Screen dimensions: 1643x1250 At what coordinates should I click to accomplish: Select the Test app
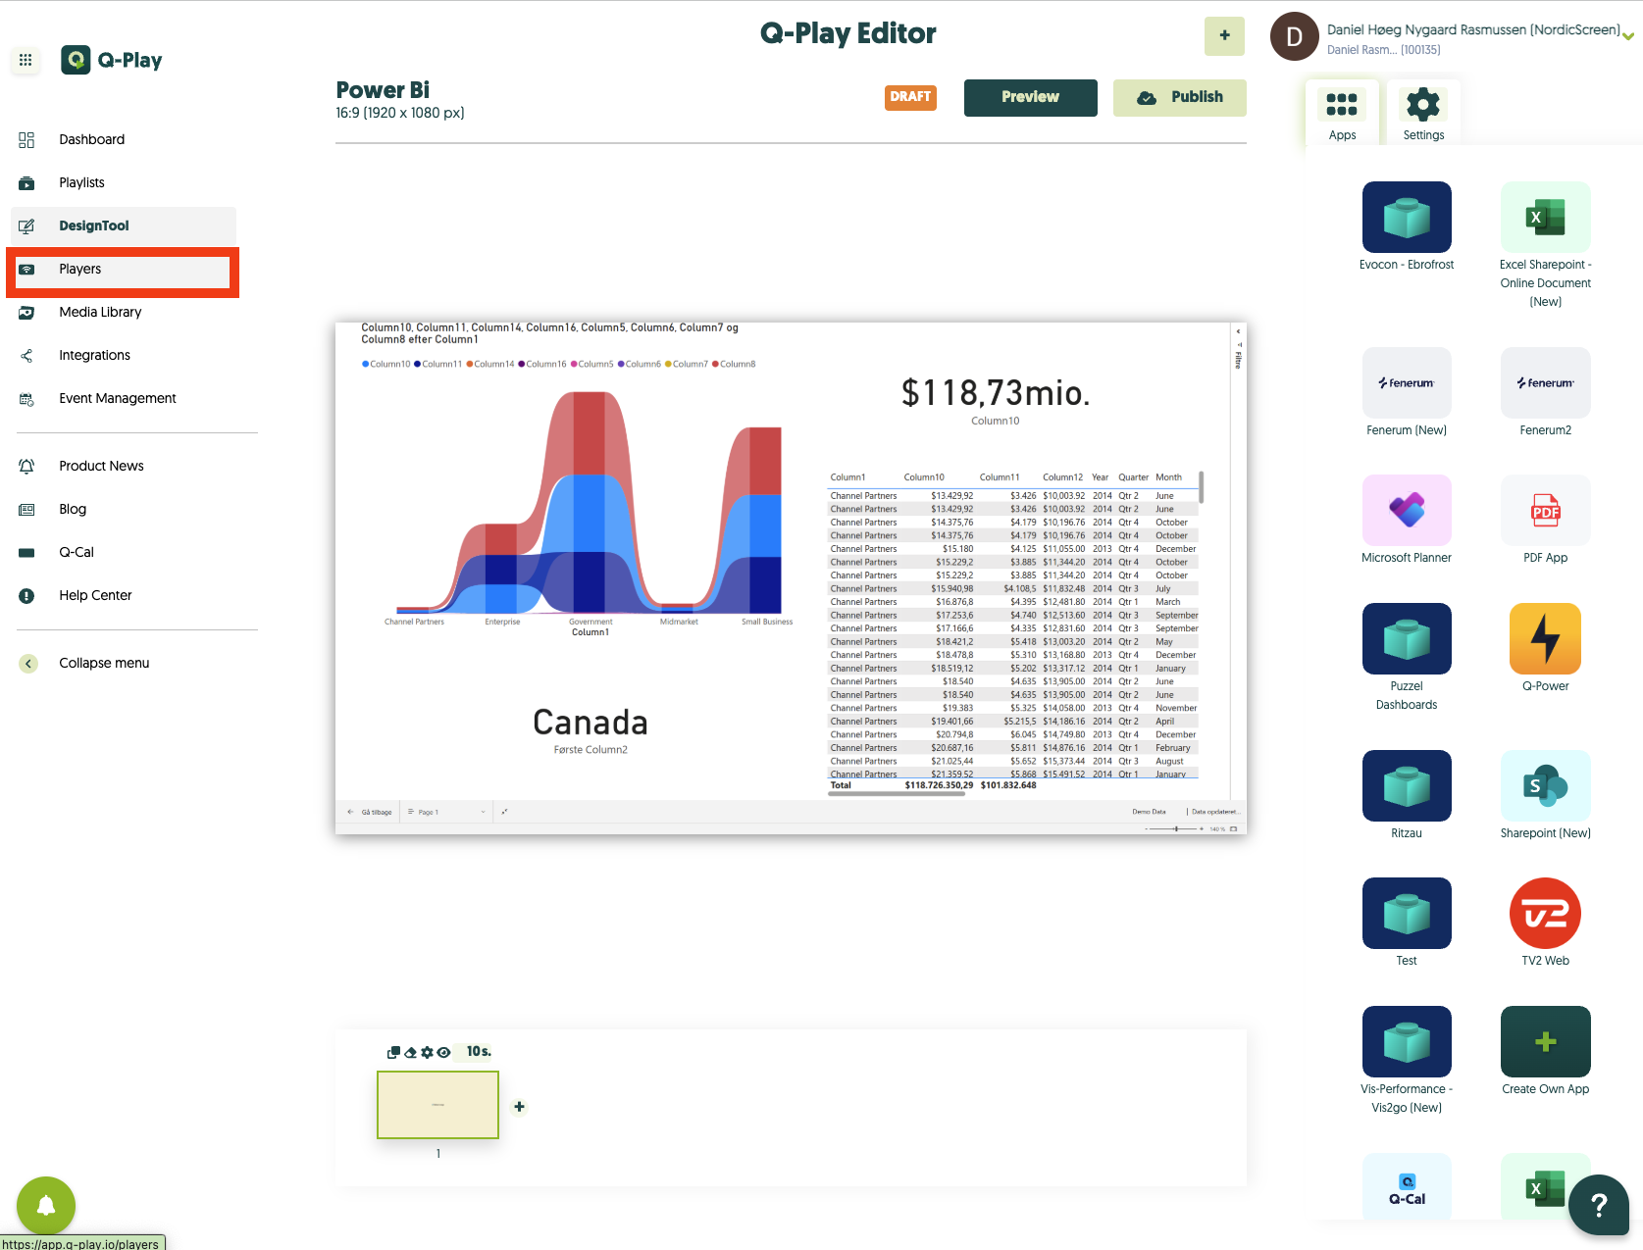1407,913
